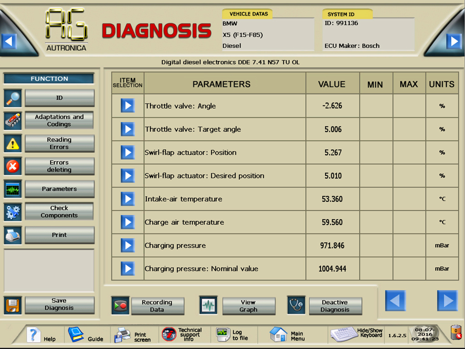465x349 pixels.
Task: Click the yellow warning Reading Errors icon
Action: (x=13, y=143)
